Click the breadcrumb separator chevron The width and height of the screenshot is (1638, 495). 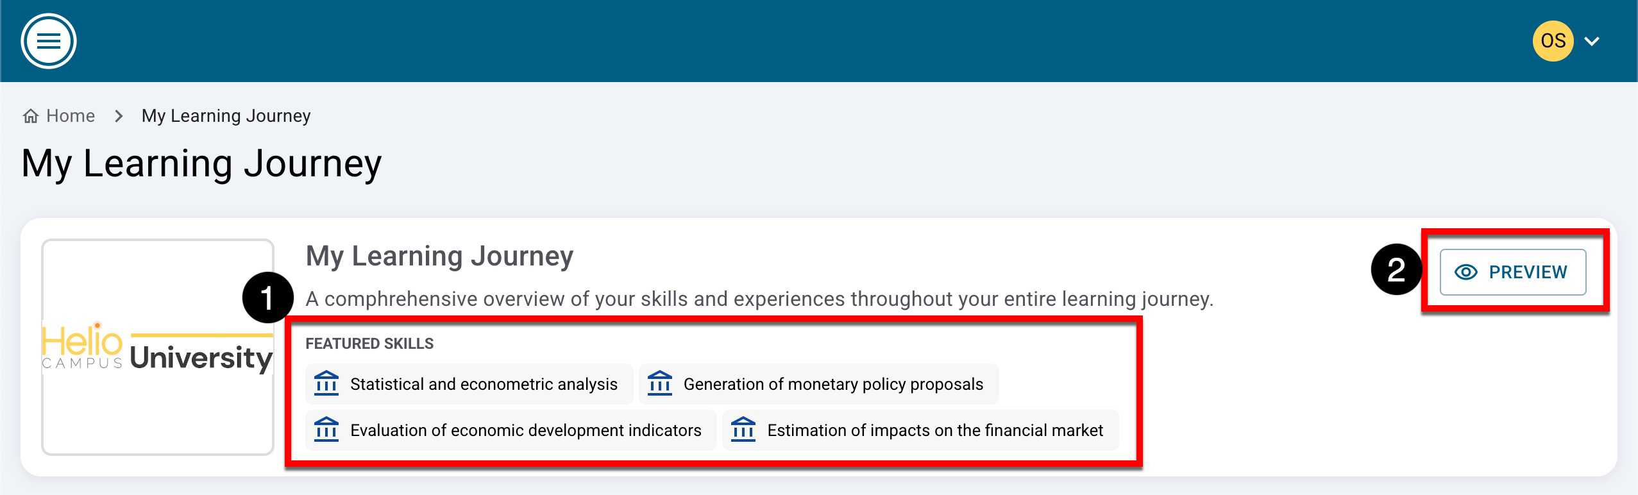(119, 116)
